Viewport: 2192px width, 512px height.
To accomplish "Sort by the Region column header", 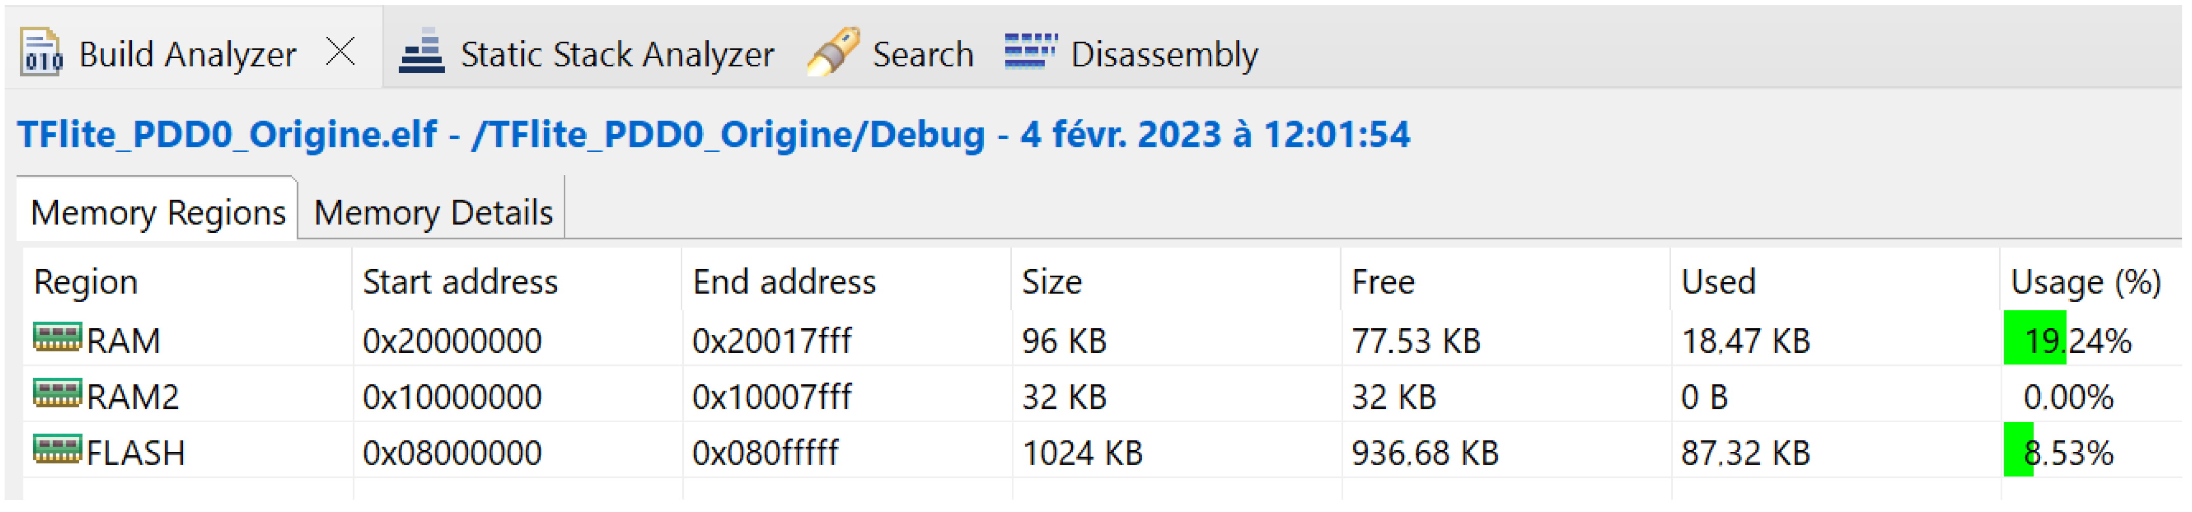I will (x=86, y=282).
